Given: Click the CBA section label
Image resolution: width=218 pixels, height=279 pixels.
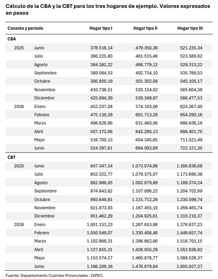Looking at the screenshot, I should click(x=12, y=39).
